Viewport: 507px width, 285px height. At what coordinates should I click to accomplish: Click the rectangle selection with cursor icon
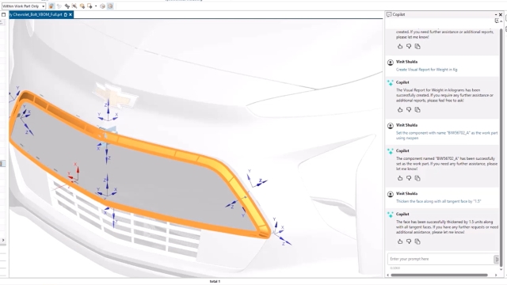(90, 6)
